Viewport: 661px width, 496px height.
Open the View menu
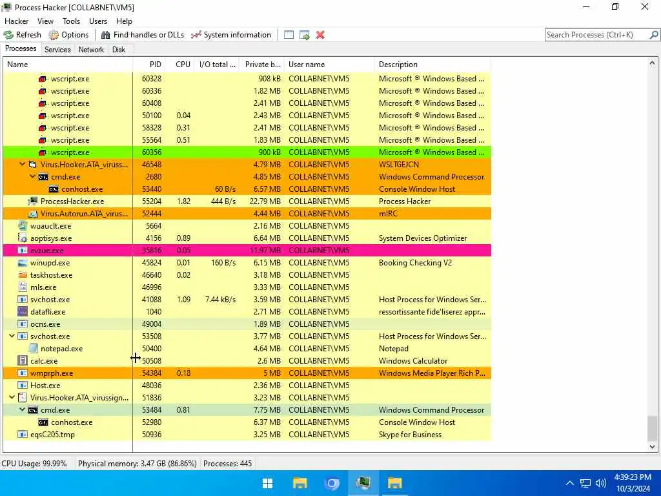[x=45, y=21]
